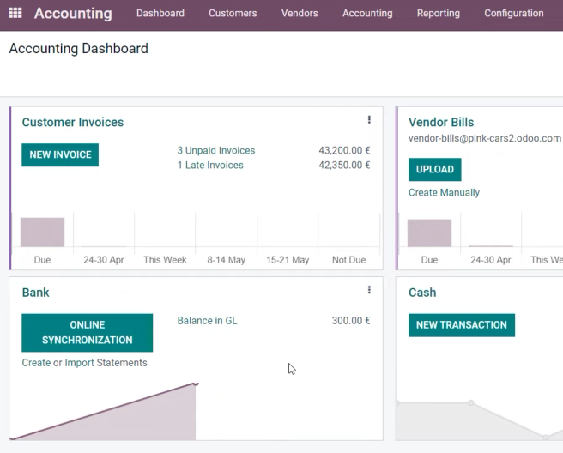563x453 pixels.
Task: Open Bank card three-dot menu
Action: pos(369,290)
